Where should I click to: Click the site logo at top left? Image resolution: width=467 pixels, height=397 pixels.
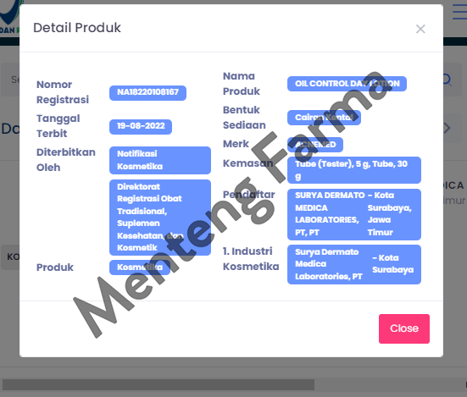point(10,16)
